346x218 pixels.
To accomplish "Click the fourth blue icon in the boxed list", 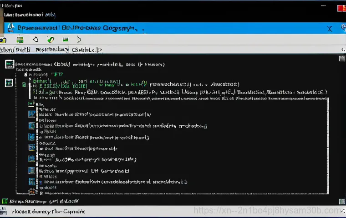I will click(x=32, y=147).
